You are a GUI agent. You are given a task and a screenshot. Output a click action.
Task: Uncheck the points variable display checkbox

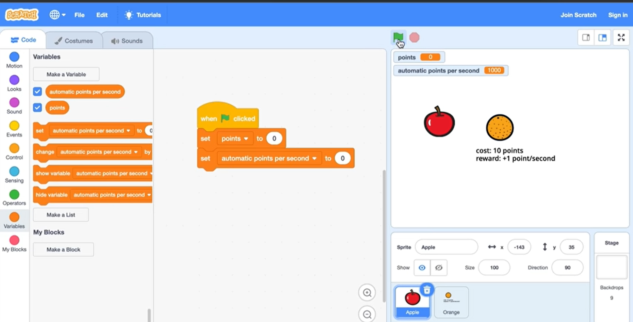[x=37, y=108]
